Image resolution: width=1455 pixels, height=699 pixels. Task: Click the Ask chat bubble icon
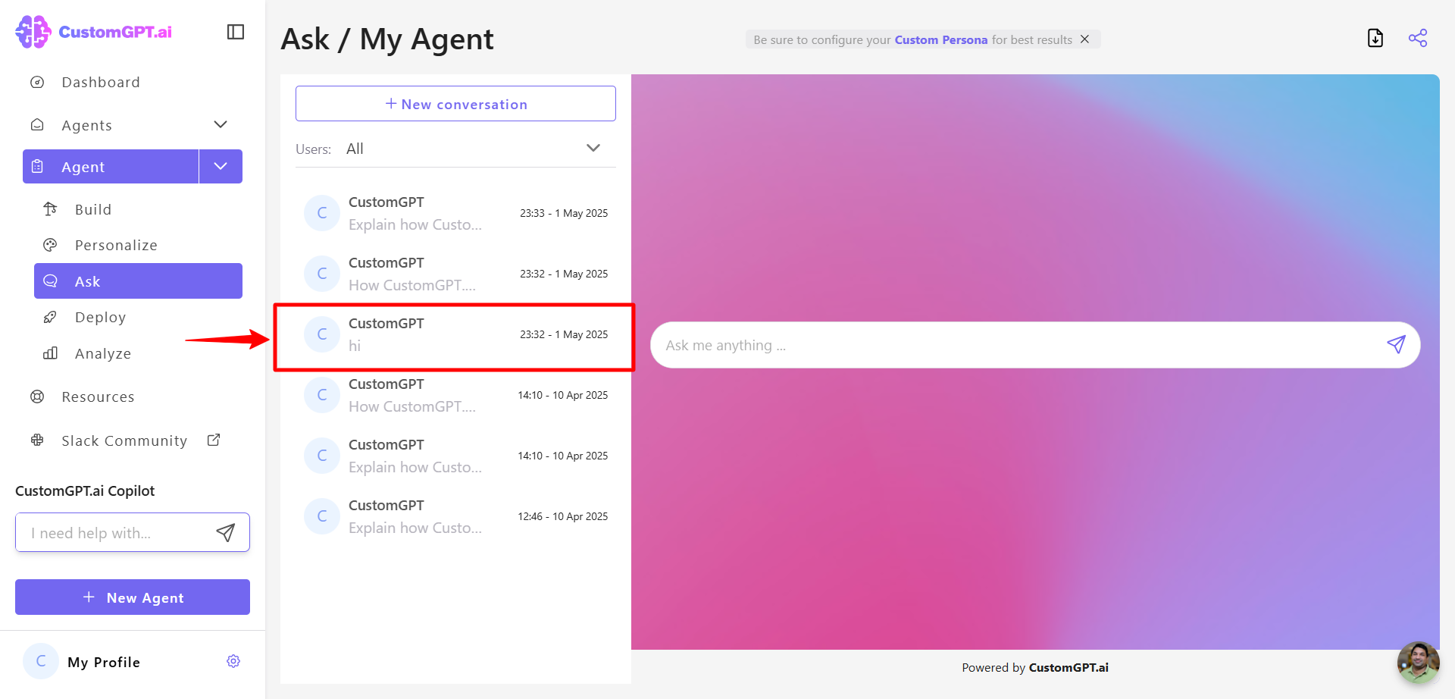pos(50,281)
